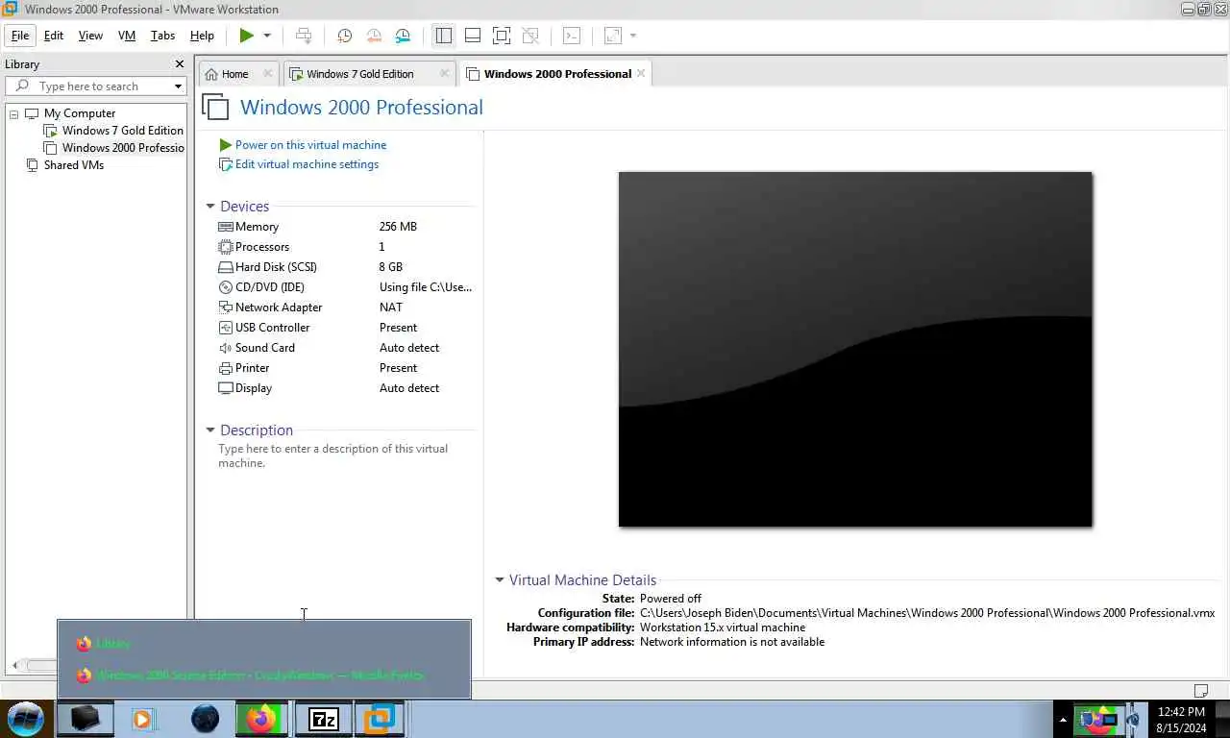This screenshot has height=738, width=1230.
Task: Click Edit virtual machine settings link
Action: (307, 164)
